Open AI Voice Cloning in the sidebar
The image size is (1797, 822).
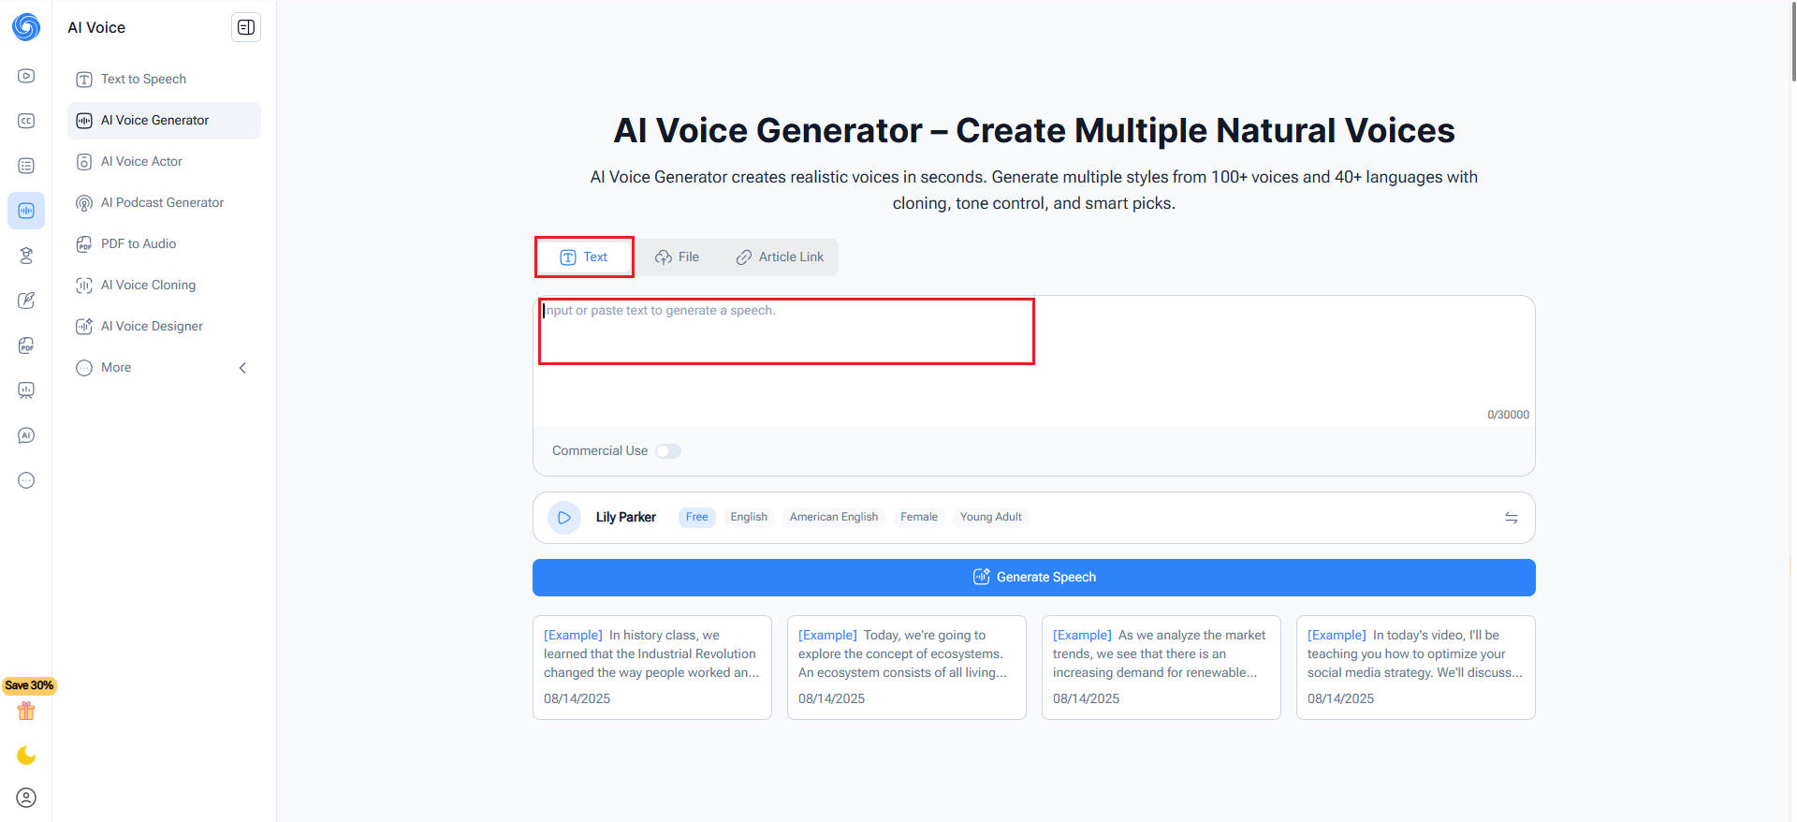pos(148,286)
